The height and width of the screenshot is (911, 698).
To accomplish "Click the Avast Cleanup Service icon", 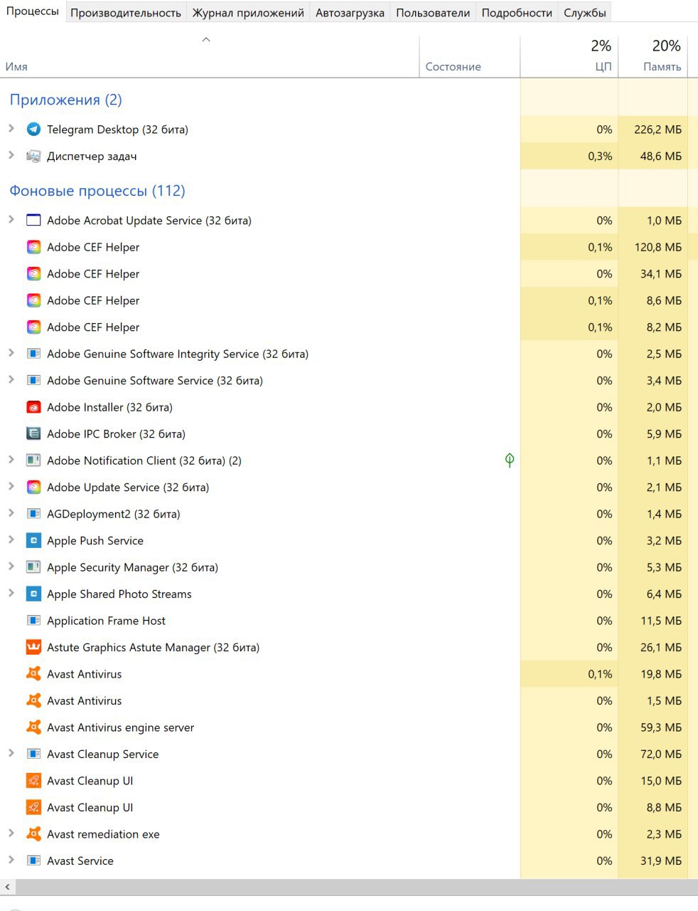I will point(33,754).
